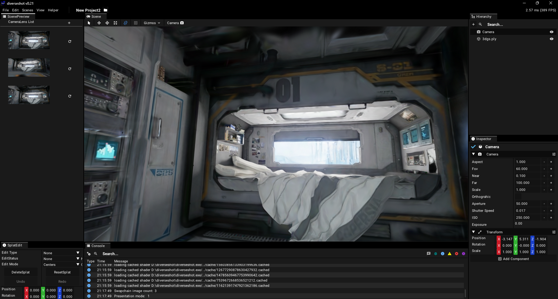Select the SplatEdit tab
The height and width of the screenshot is (299, 558).
pyautogui.click(x=14, y=245)
